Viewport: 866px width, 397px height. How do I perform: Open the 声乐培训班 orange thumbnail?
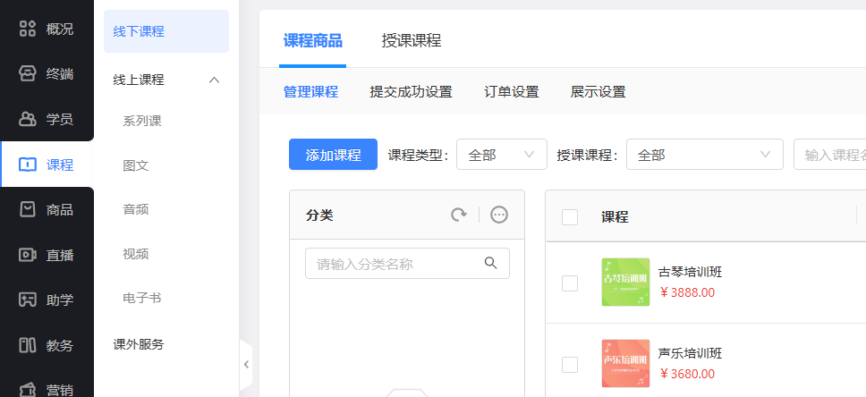pyautogui.click(x=625, y=363)
